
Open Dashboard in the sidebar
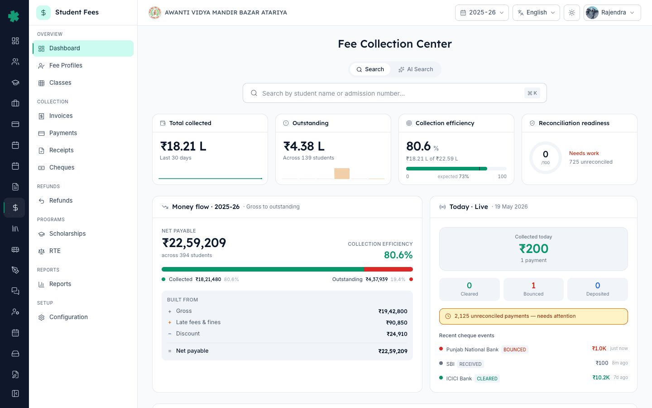[83, 49]
